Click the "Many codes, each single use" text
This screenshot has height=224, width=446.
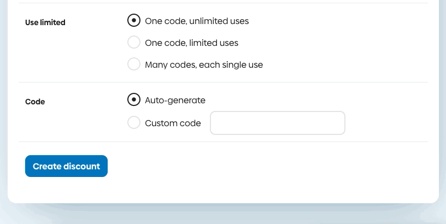pyautogui.click(x=204, y=64)
